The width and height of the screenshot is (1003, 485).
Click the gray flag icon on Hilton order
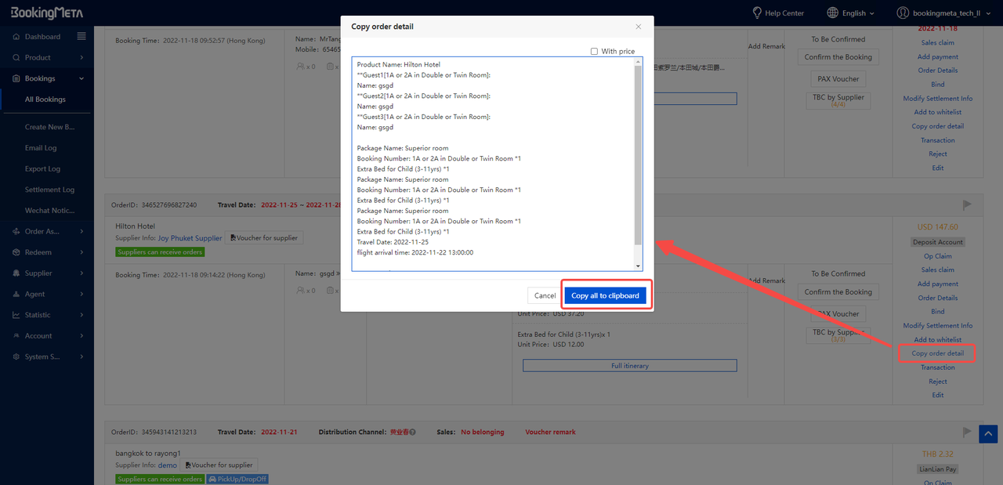966,204
